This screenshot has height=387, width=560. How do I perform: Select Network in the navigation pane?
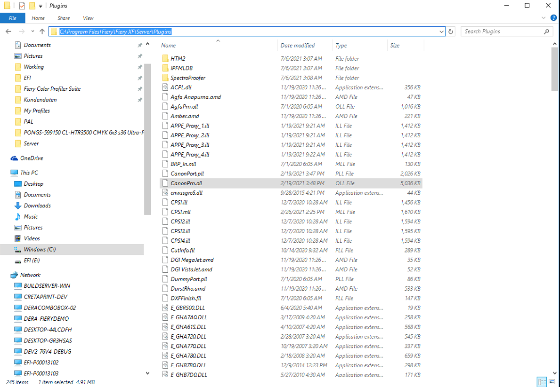tap(30, 275)
